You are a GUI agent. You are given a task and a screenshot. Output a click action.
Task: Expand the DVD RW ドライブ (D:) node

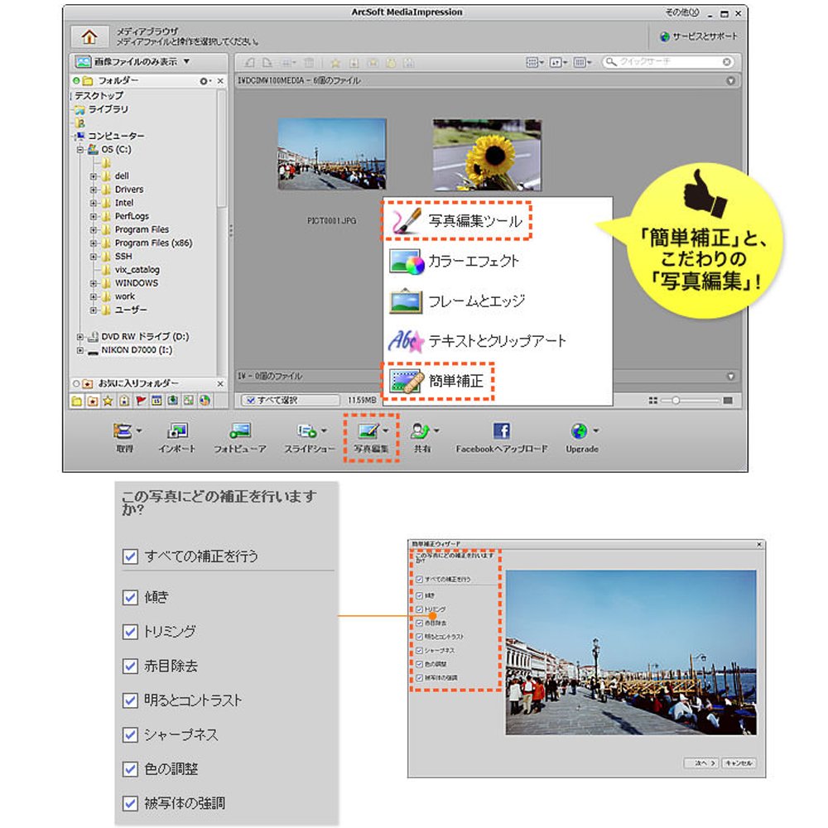click(80, 337)
